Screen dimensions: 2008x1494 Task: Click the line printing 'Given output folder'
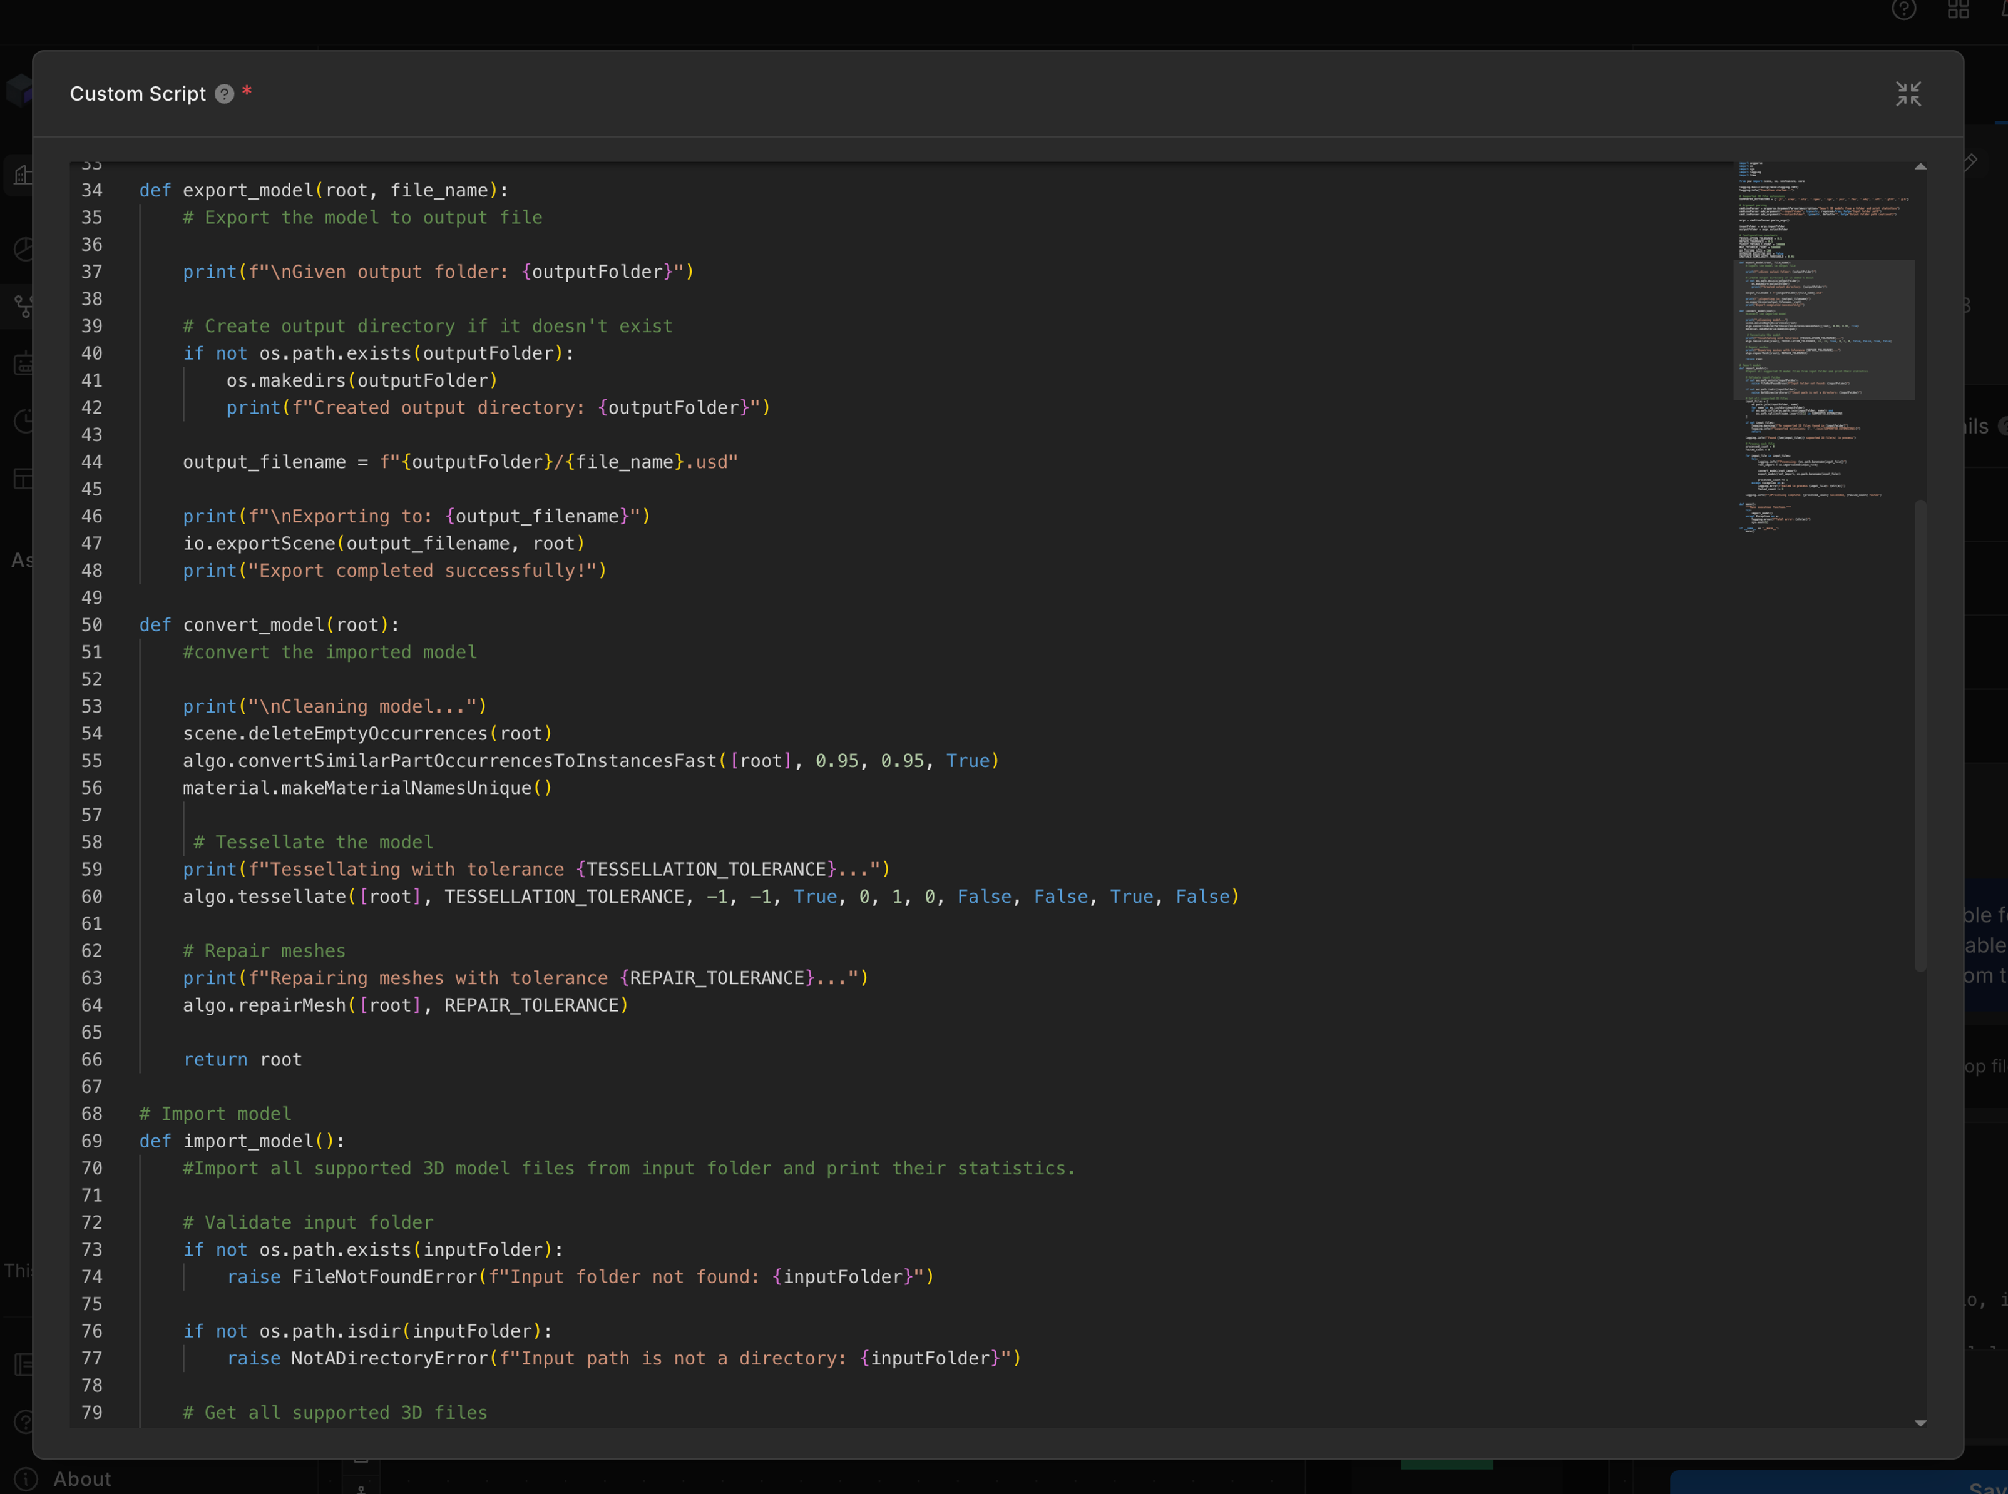[438, 272]
